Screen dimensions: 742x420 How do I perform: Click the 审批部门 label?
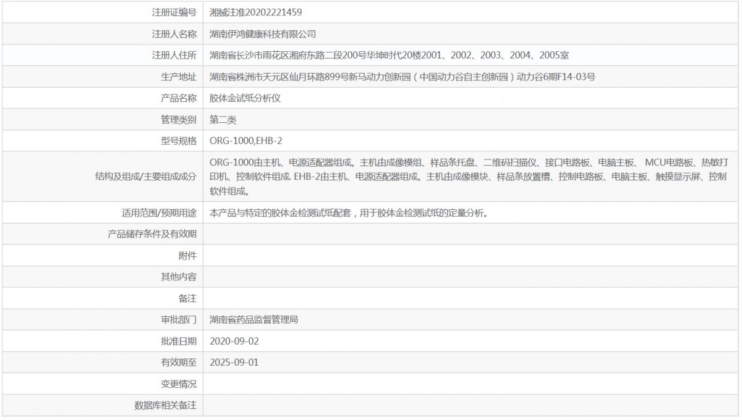click(x=179, y=320)
